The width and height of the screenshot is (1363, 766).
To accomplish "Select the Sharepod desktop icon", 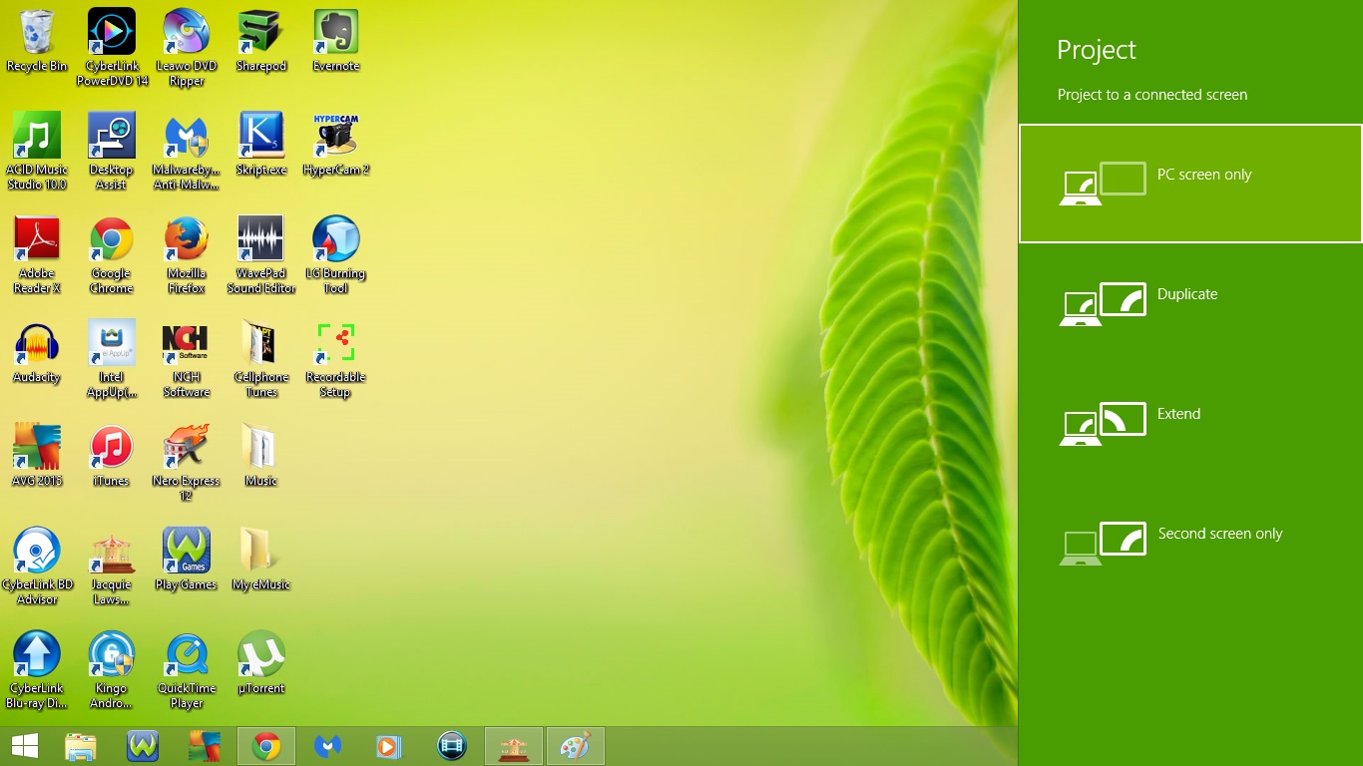I will 261,41.
